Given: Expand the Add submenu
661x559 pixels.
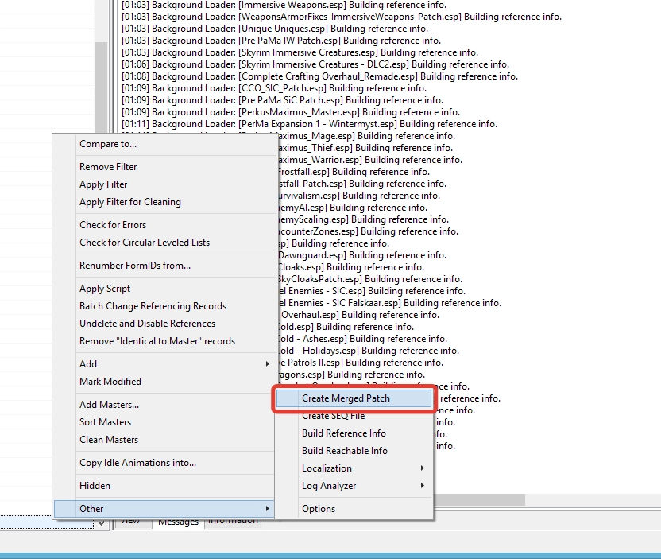Looking at the screenshot, I should point(88,364).
